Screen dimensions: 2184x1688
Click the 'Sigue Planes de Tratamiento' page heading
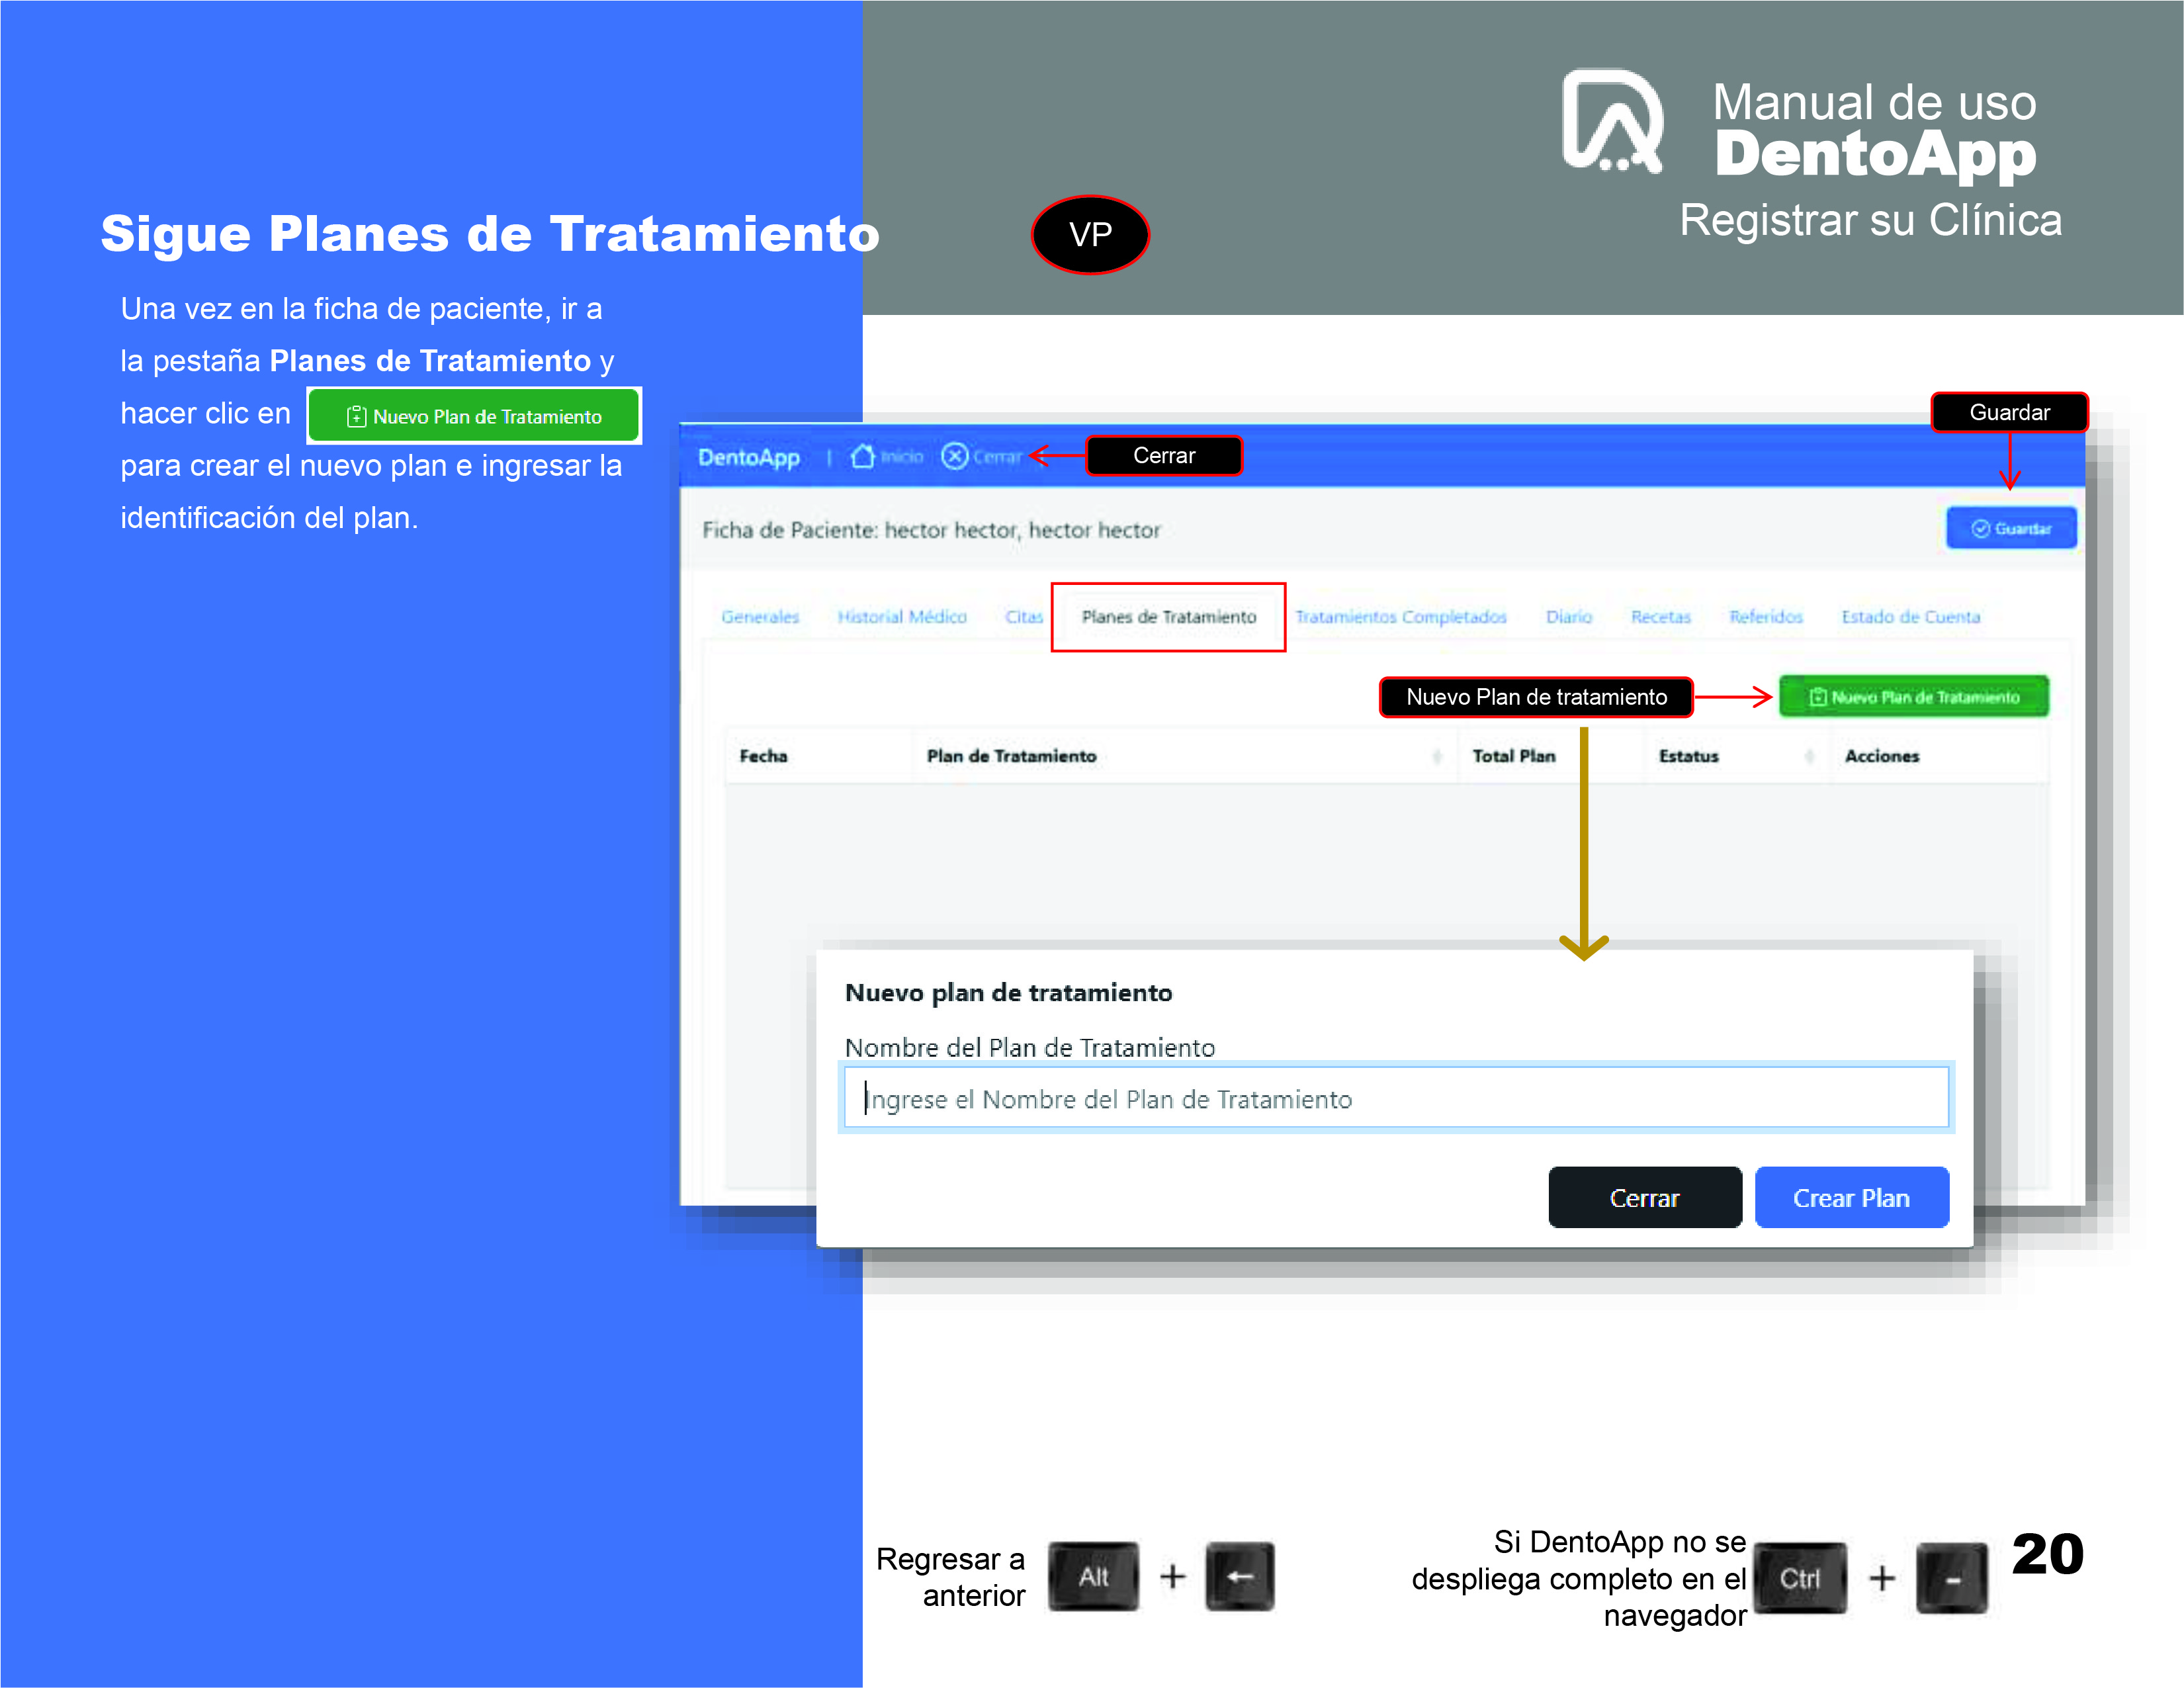tap(490, 234)
